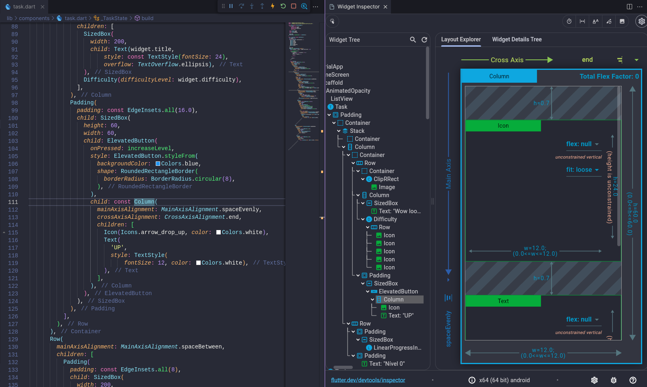Toggle Highlight Oversized Images
Viewport: 647px width, 387px height.
click(622, 21)
